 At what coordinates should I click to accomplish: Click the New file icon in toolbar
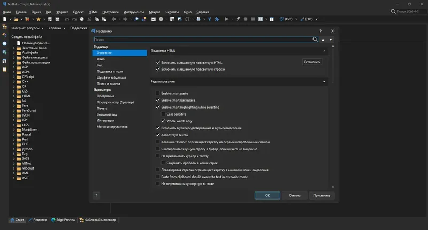4,19
